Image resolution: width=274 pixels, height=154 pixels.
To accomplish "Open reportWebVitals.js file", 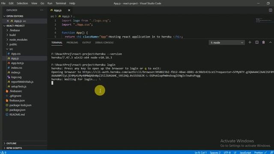I will 22,82.
